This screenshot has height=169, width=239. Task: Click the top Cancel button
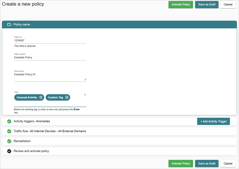pos(228,4)
